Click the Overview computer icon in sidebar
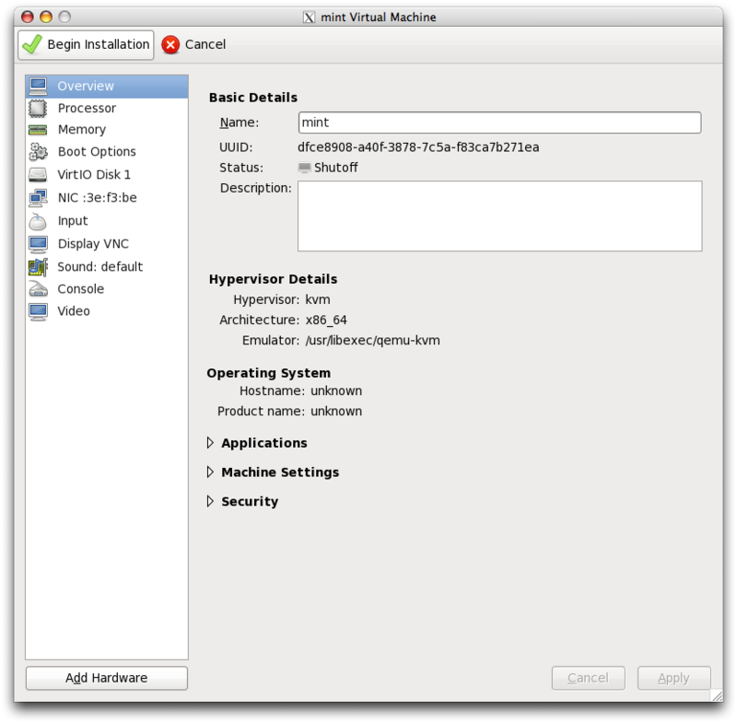The image size is (737, 723). [38, 86]
